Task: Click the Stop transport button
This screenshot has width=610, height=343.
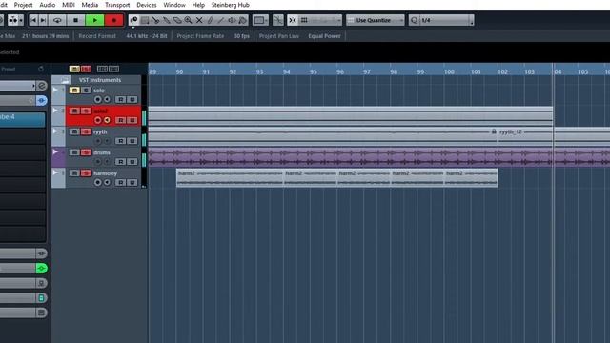Action: (75, 20)
